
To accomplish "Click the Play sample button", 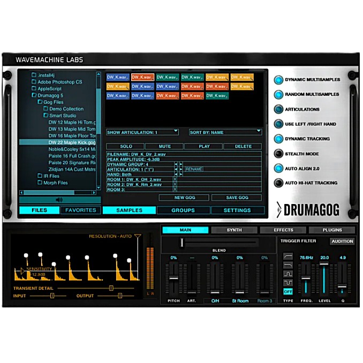I will pos(204,146).
